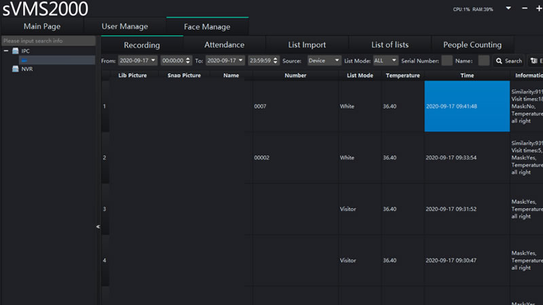Collapse the left device panel arrow

[x=98, y=226]
